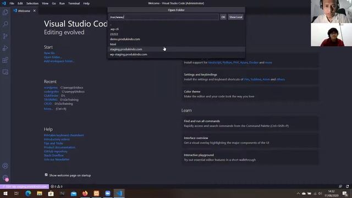
Task: Open the Search view in activity bar
Action: pos(5,24)
